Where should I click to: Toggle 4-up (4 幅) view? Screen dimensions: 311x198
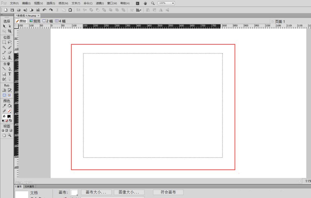(x=60, y=21)
